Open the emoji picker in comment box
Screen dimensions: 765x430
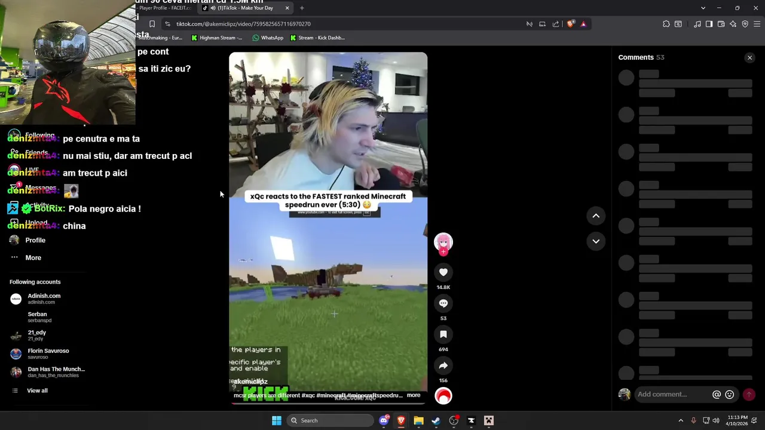(x=729, y=394)
